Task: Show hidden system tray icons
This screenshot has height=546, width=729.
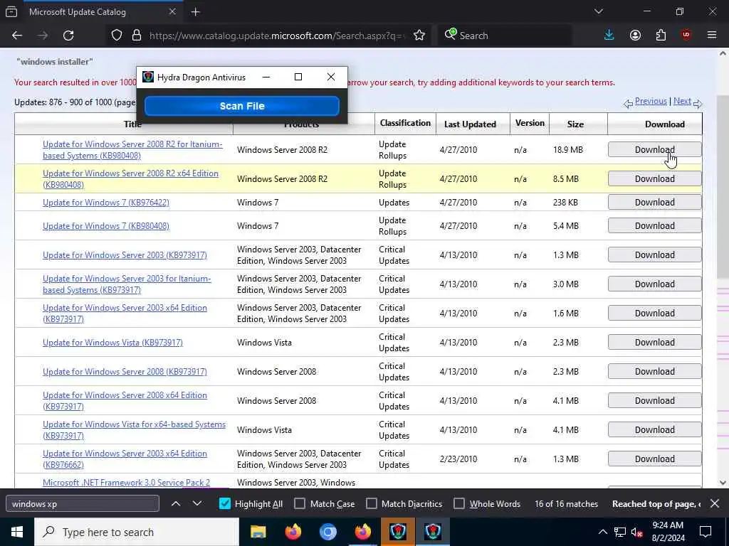Action: click(x=602, y=532)
